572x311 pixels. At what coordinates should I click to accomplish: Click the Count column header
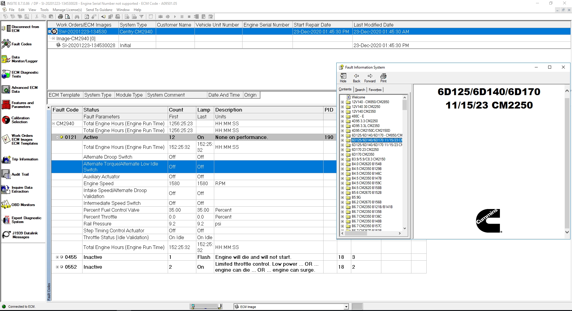[x=182, y=110]
